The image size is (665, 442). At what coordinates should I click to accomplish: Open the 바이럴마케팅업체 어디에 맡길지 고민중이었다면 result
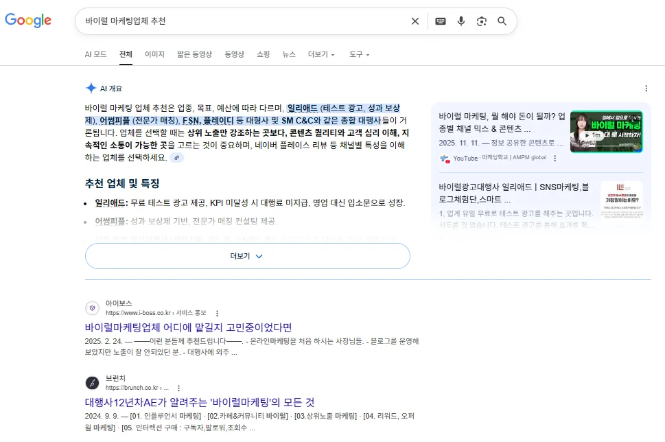pos(188,327)
